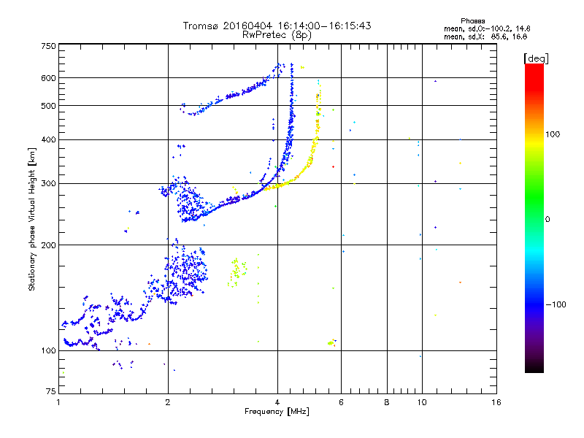Click the '1' x-axis frequency tick label
The height and width of the screenshot is (438, 584).
58,402
